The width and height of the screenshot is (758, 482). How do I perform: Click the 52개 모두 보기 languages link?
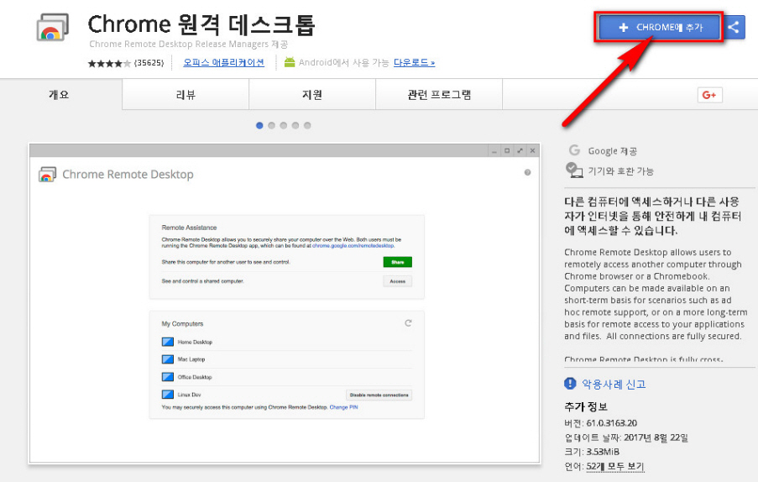615,467
